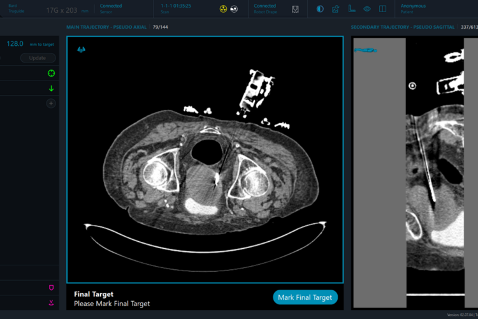Click the Mark Final Target button
478x319 pixels.
305,297
